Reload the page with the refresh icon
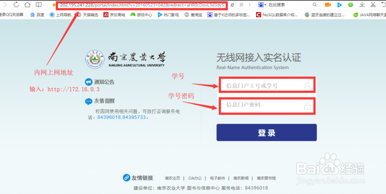The height and width of the screenshot is (194, 386). [x=16, y=4]
